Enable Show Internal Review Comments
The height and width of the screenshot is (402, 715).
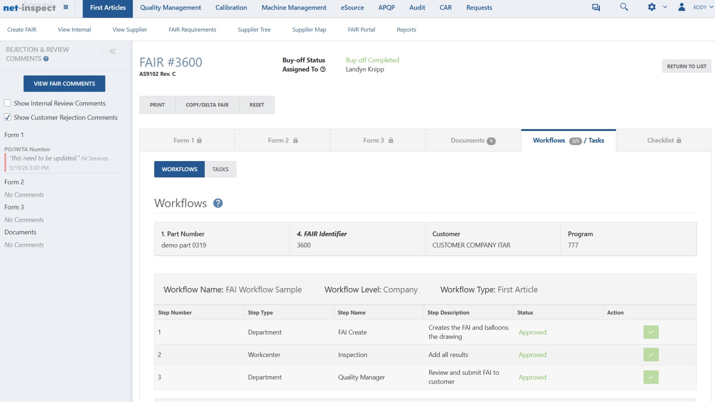point(7,103)
